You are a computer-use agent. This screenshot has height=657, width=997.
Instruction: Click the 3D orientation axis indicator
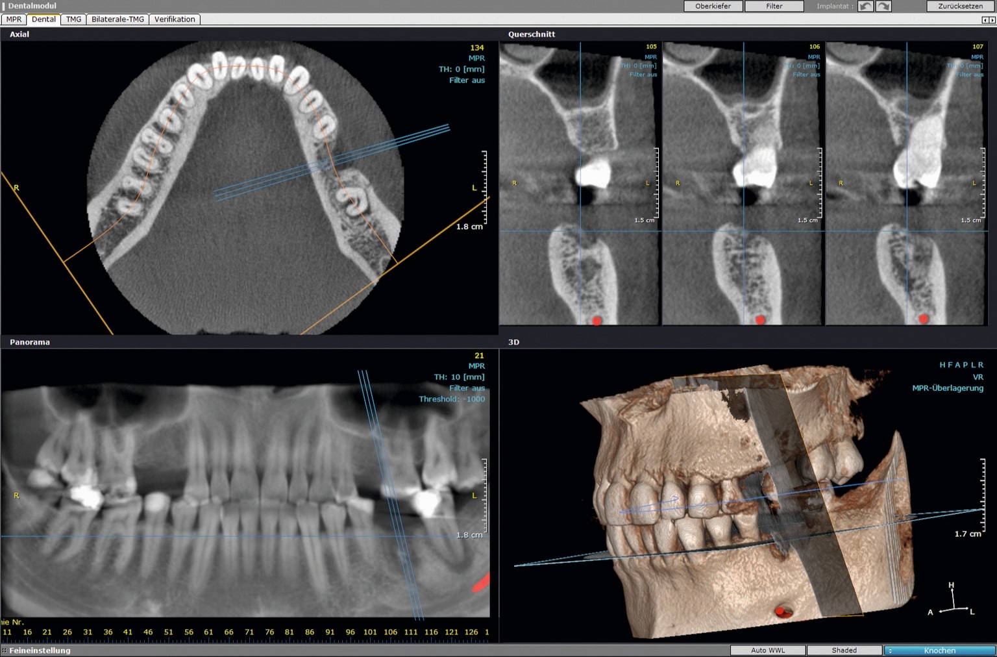(952, 601)
